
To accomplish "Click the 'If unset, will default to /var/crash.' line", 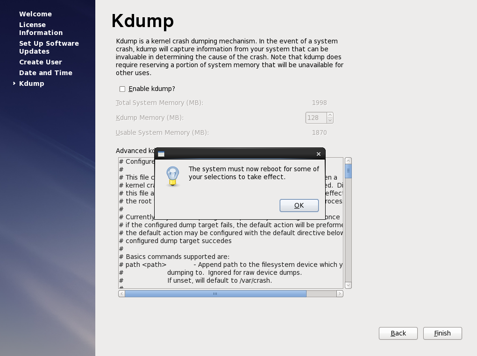I will (x=220, y=280).
